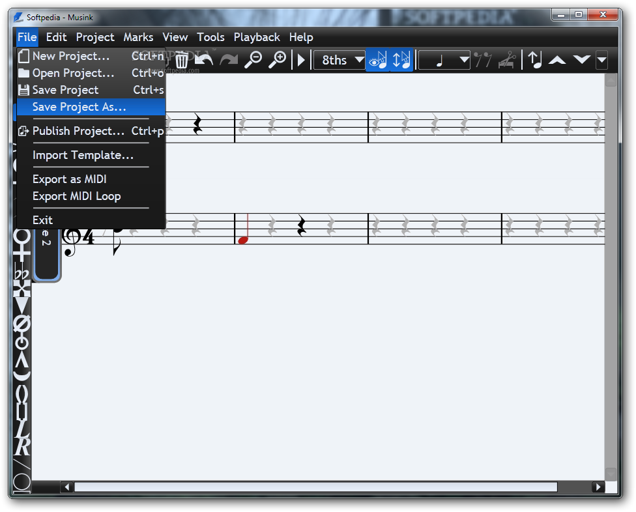
Task: Click the black quarter rest in the top staff
Action: pos(197,124)
